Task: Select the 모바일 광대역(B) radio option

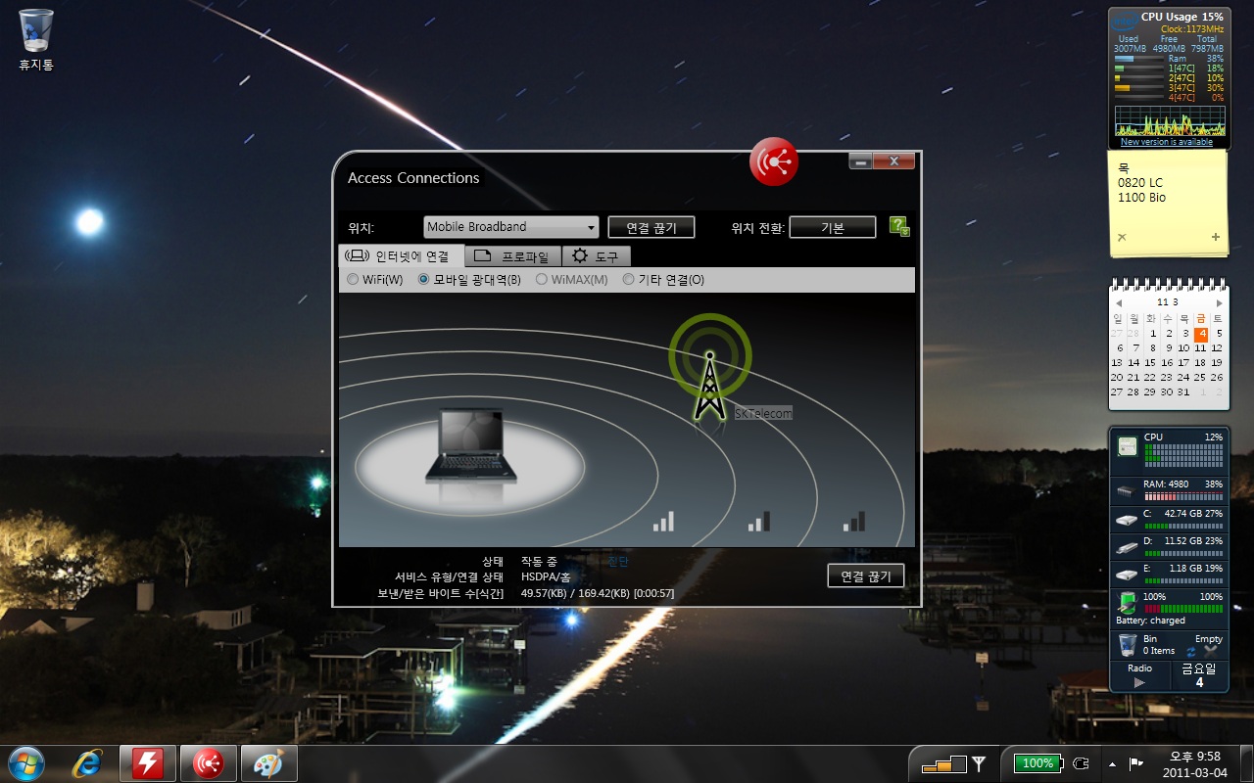Action: [424, 280]
